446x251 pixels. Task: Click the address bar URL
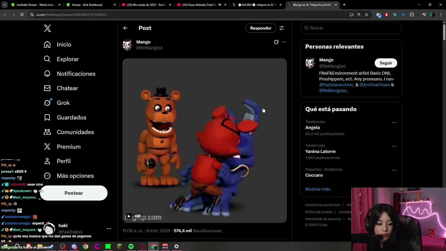tap(71, 15)
